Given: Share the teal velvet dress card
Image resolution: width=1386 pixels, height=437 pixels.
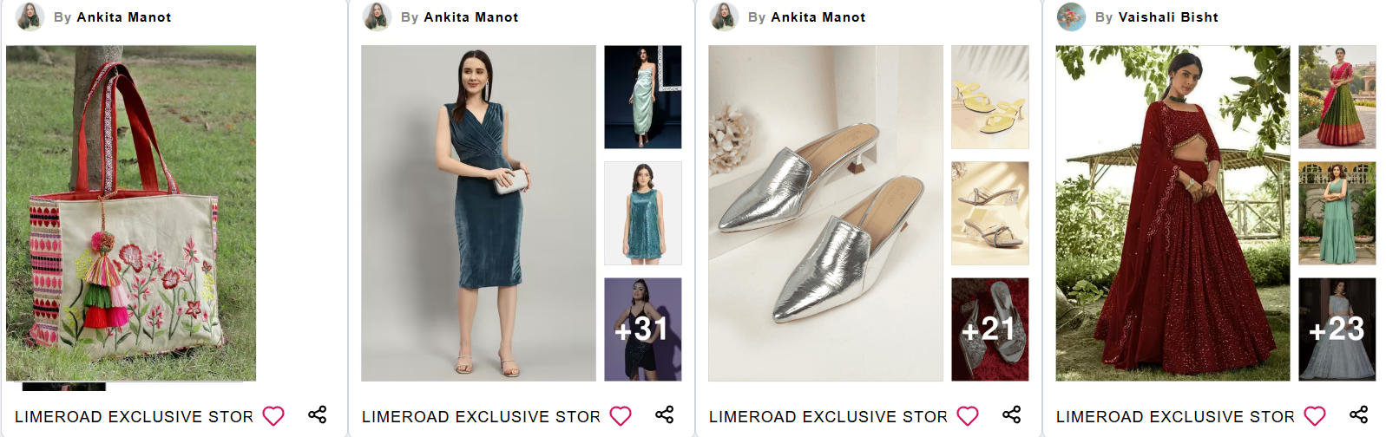Looking at the screenshot, I should point(665,414).
